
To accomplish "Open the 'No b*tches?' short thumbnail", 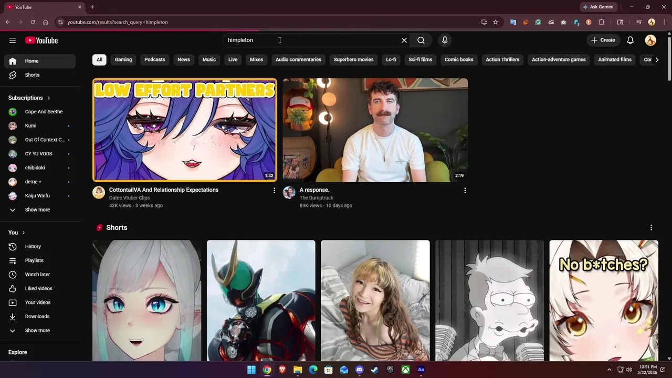I will click(604, 301).
